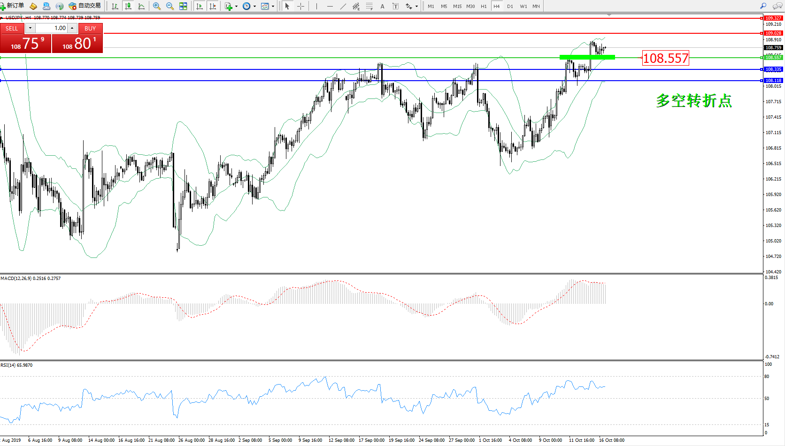Select the trendline drawing tool
Image resolution: width=785 pixels, height=446 pixels.
(343, 6)
